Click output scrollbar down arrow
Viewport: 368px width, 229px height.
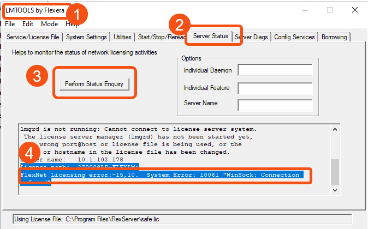[x=335, y=190]
